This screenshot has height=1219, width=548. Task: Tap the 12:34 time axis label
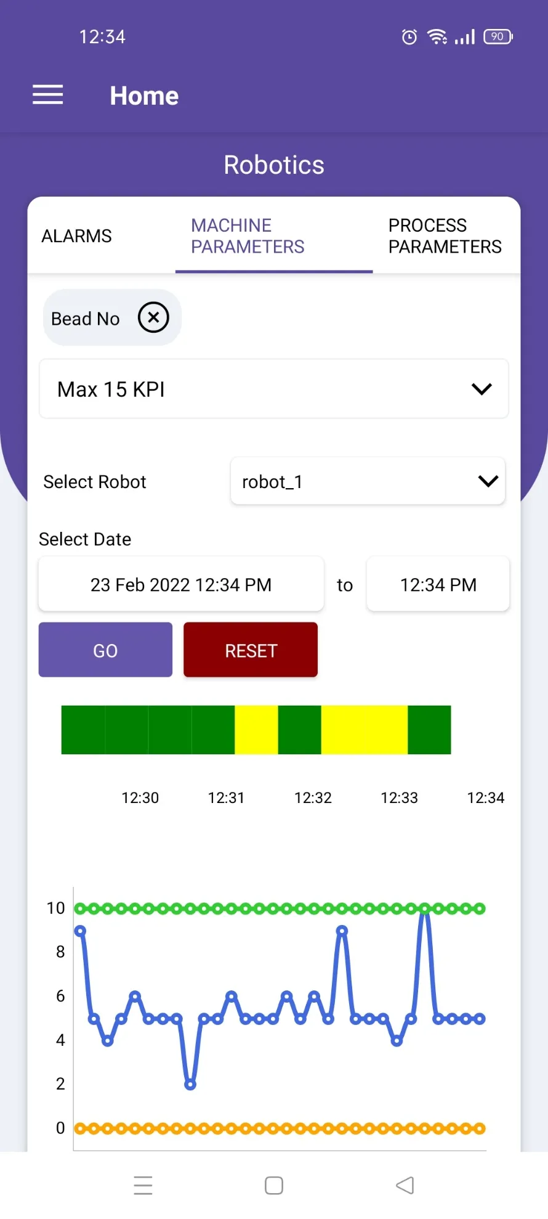click(x=486, y=798)
